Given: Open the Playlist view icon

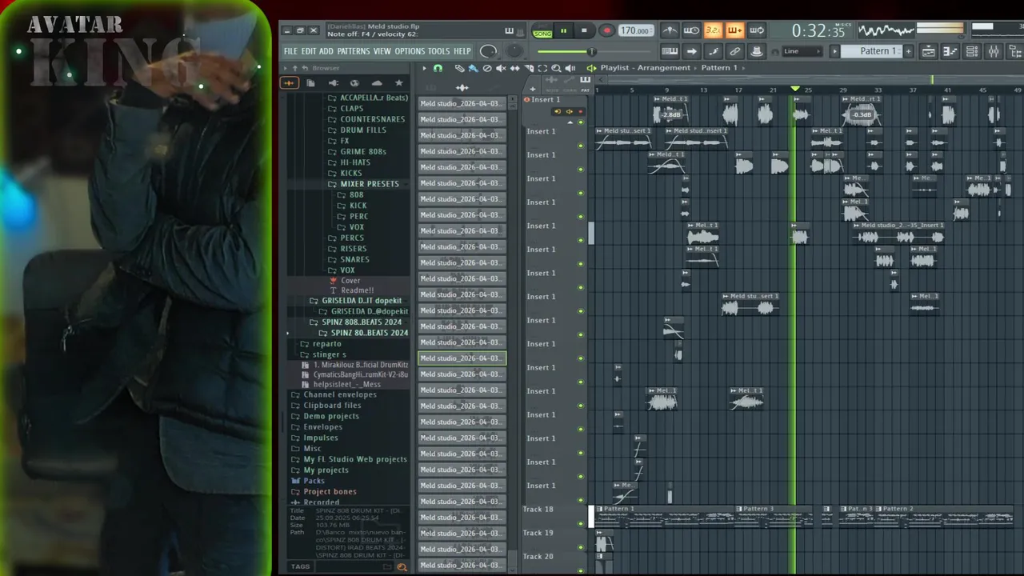Looking at the screenshot, I should pos(928,51).
